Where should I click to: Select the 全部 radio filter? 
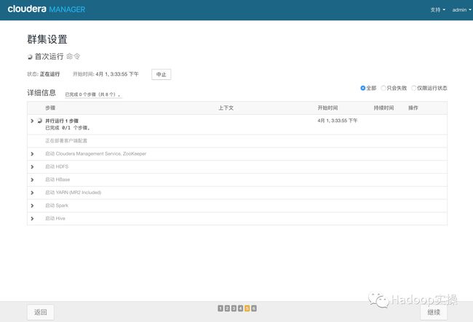363,88
